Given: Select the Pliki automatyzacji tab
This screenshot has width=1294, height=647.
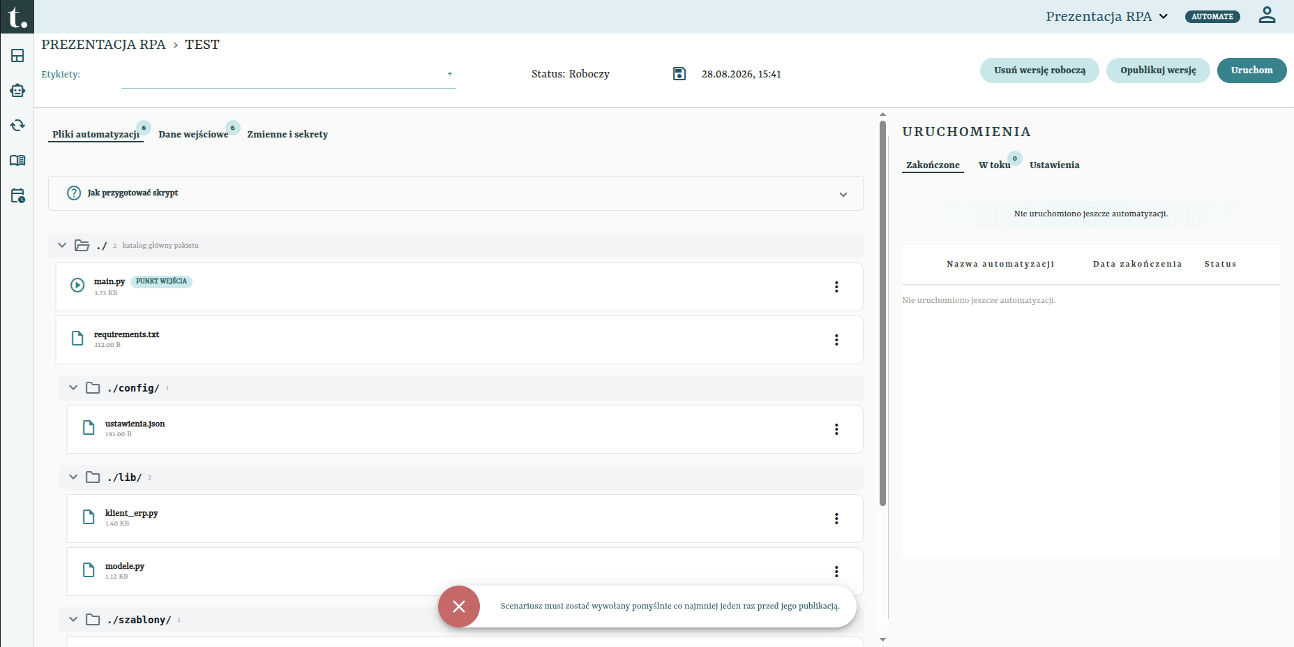Looking at the screenshot, I should point(96,134).
